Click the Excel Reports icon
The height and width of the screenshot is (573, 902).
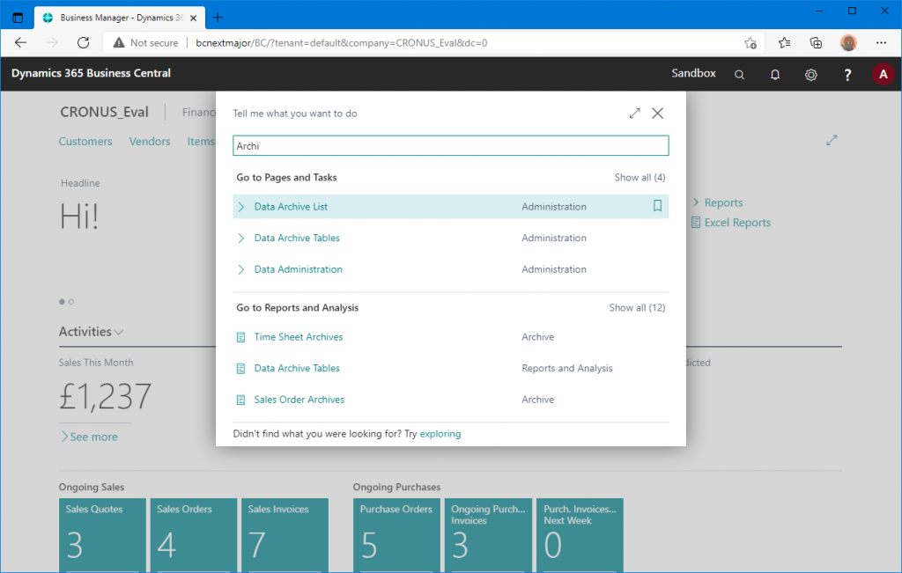pyautogui.click(x=696, y=223)
